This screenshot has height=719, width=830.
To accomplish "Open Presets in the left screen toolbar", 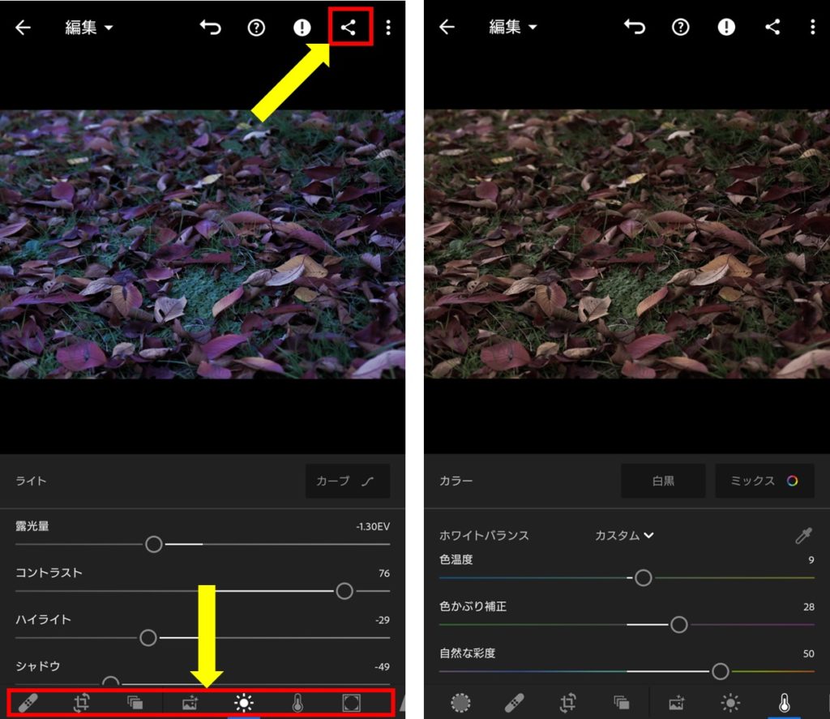I will click(135, 703).
